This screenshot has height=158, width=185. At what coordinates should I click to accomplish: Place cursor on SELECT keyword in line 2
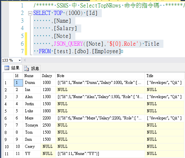point(42,13)
